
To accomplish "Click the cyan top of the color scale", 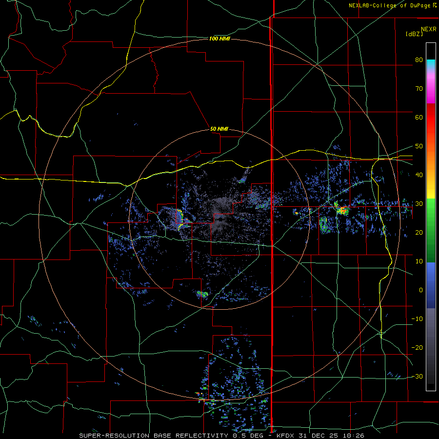I will click(x=431, y=63).
